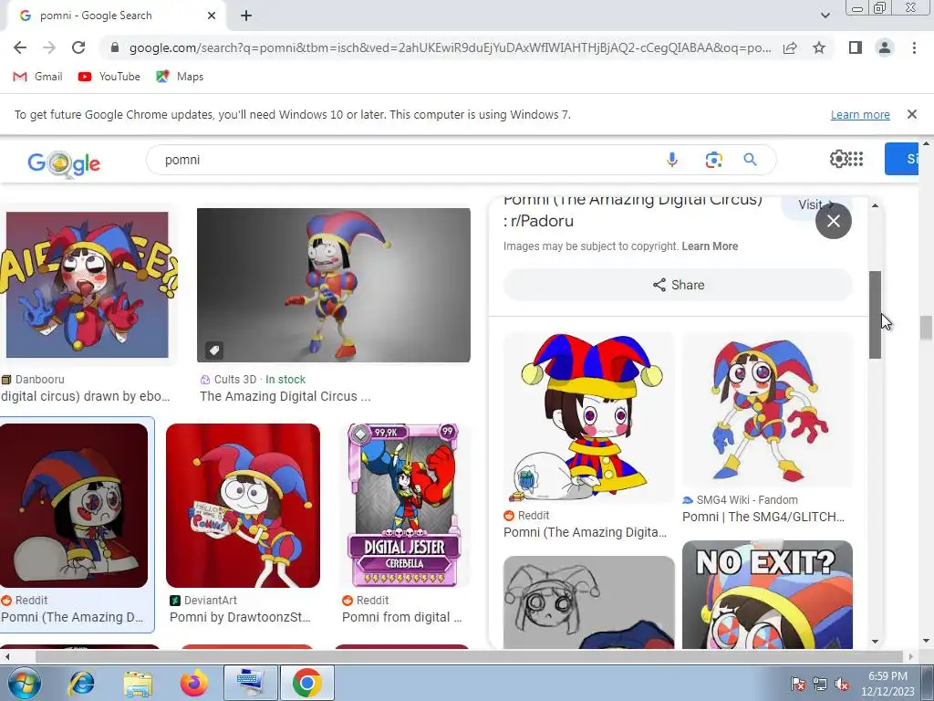Viewport: 934px width, 701px height.
Task: Follow the Learn more update link
Action: click(x=860, y=114)
